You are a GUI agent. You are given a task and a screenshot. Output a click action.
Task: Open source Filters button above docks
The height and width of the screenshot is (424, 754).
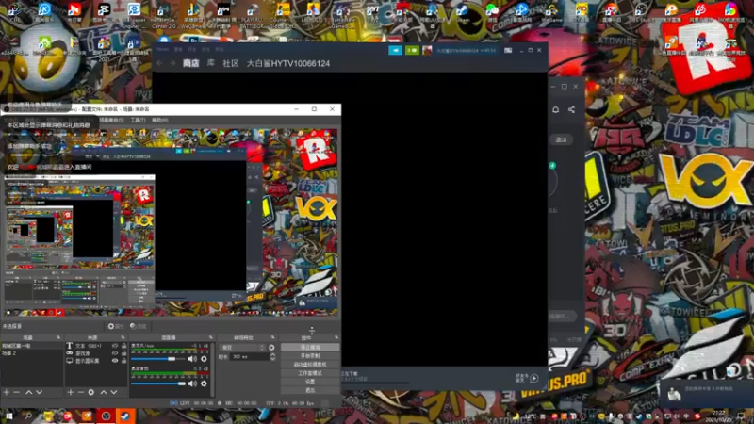(x=138, y=326)
